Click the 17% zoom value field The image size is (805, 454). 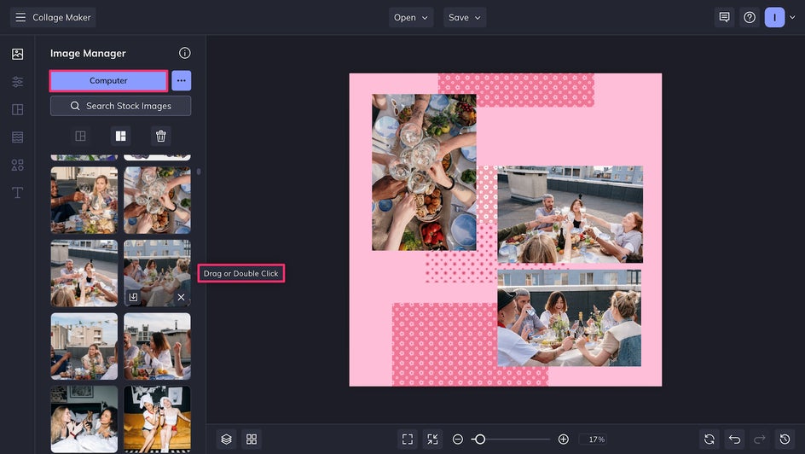click(x=594, y=439)
